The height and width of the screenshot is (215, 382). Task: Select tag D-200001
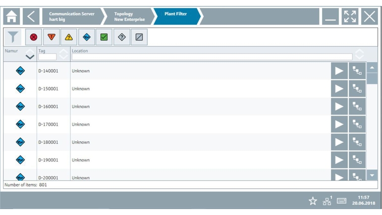(x=48, y=178)
